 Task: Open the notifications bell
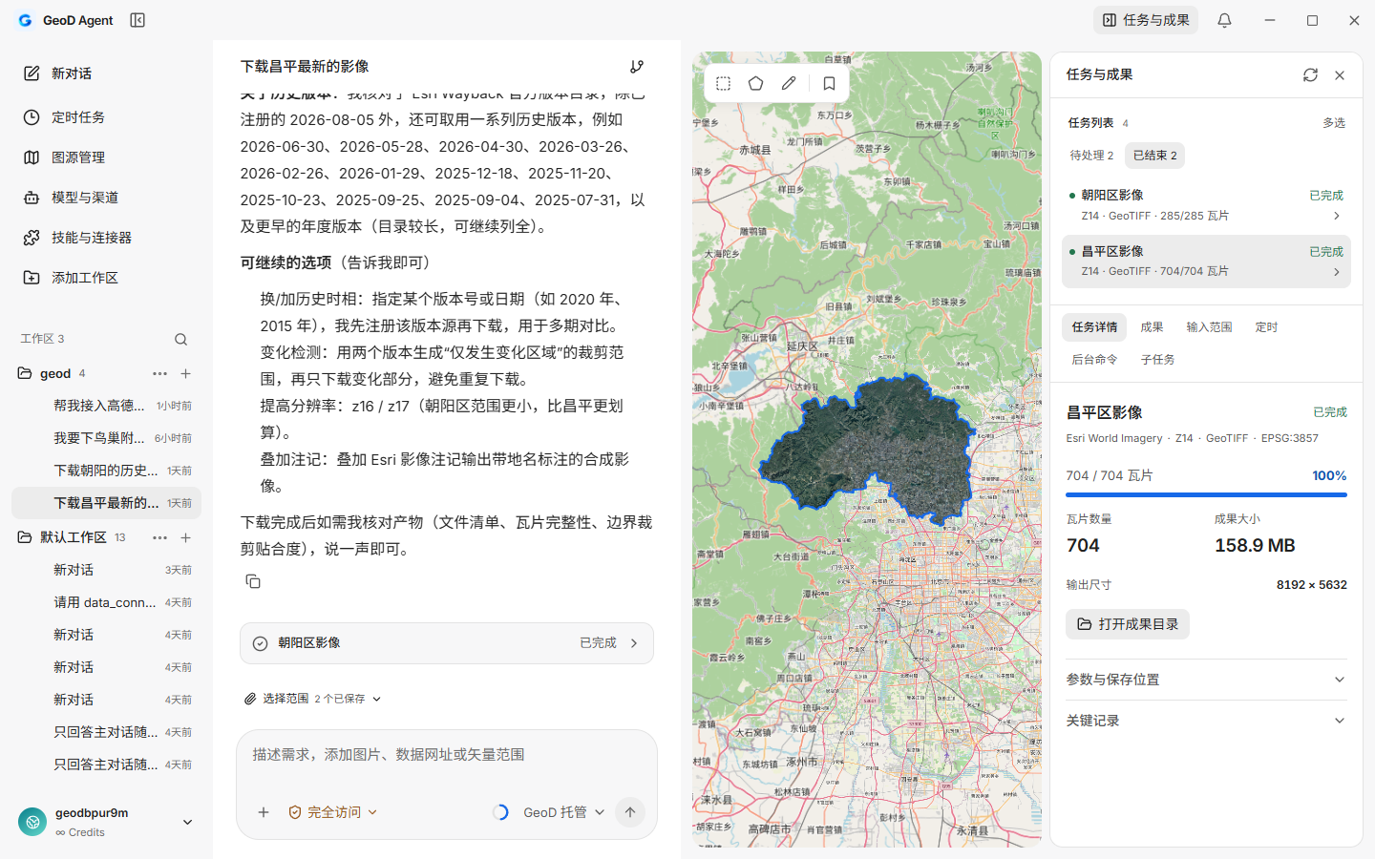tap(1224, 20)
